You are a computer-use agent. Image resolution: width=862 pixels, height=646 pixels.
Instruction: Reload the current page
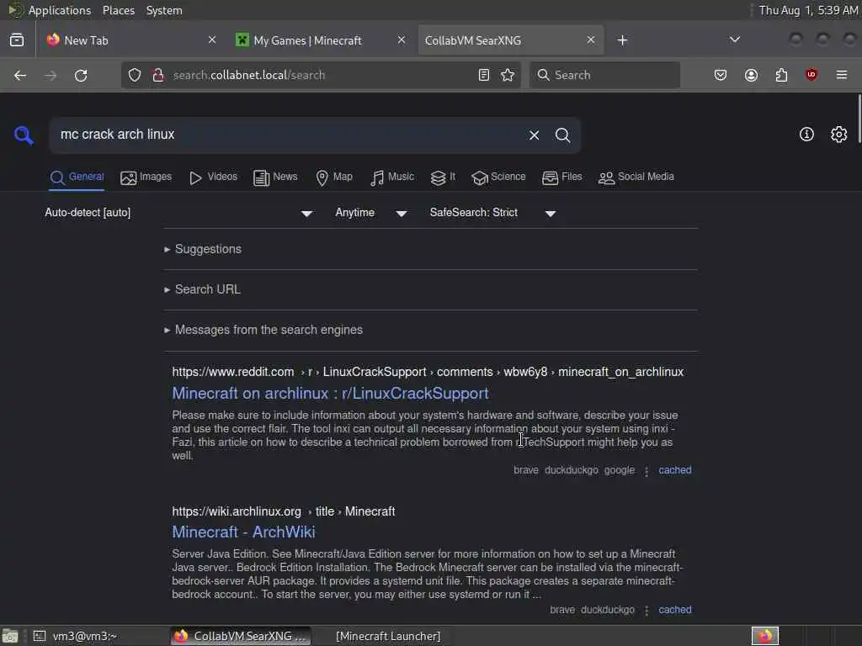(81, 75)
